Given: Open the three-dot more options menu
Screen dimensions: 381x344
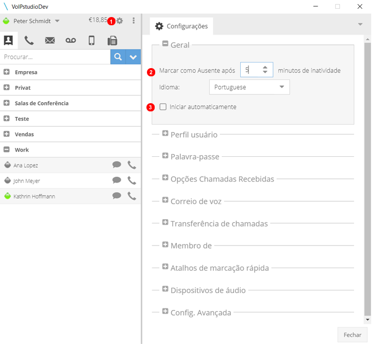Looking at the screenshot, I should pyautogui.click(x=134, y=21).
